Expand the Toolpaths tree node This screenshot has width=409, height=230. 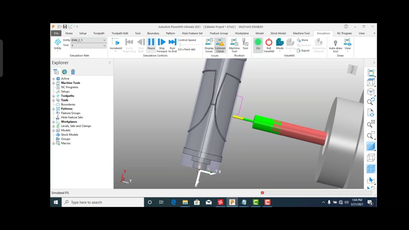54,96
